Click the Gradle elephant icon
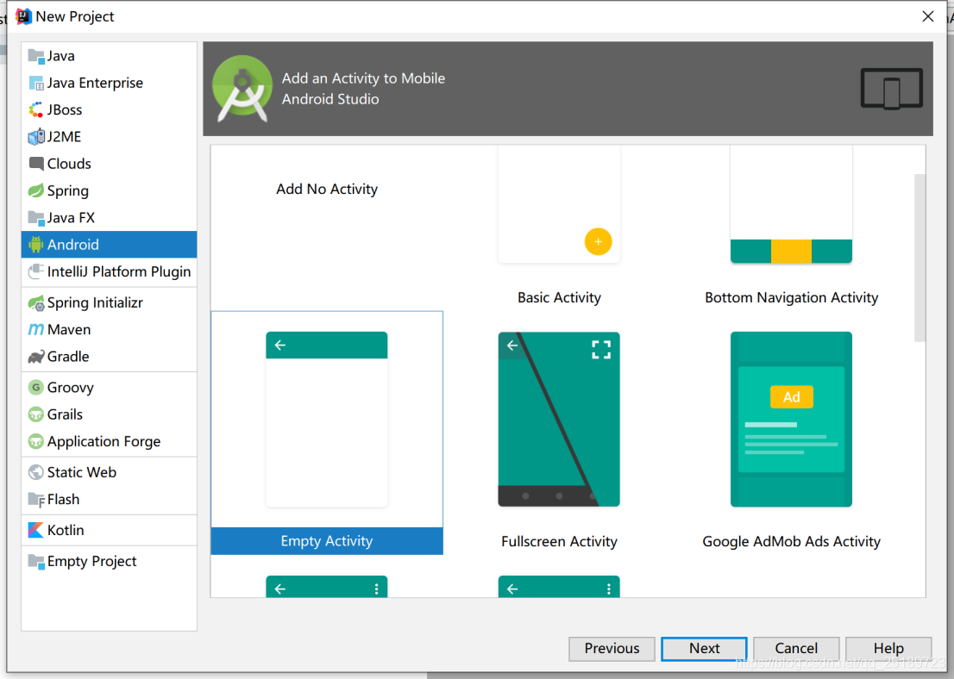Viewport: 954px width, 679px height. click(36, 357)
